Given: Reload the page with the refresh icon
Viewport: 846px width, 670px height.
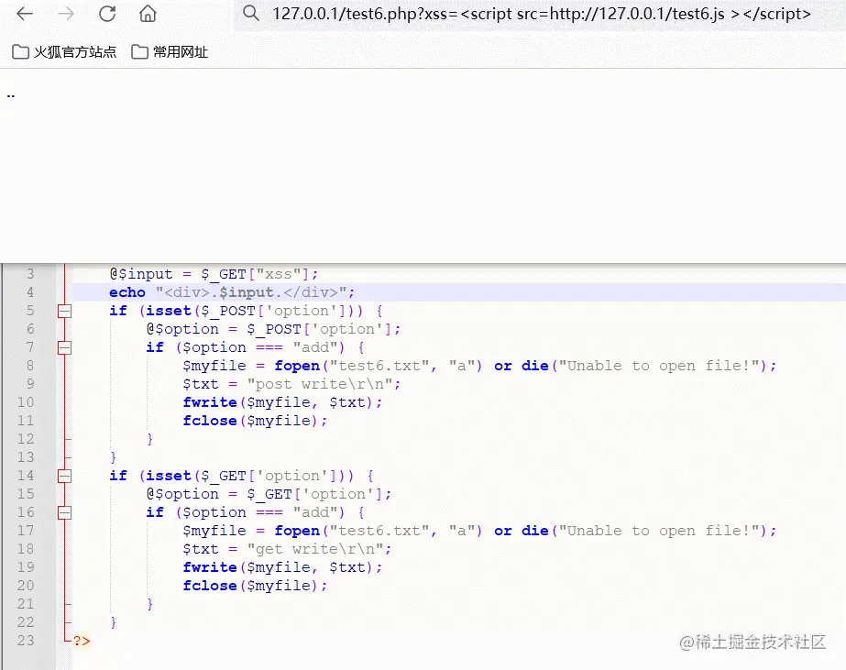Looking at the screenshot, I should pos(107,14).
